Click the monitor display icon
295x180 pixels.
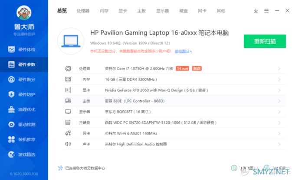pos(68,112)
